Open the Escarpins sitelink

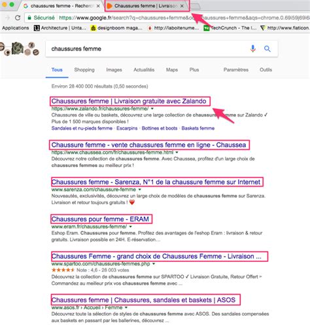pos(127,128)
